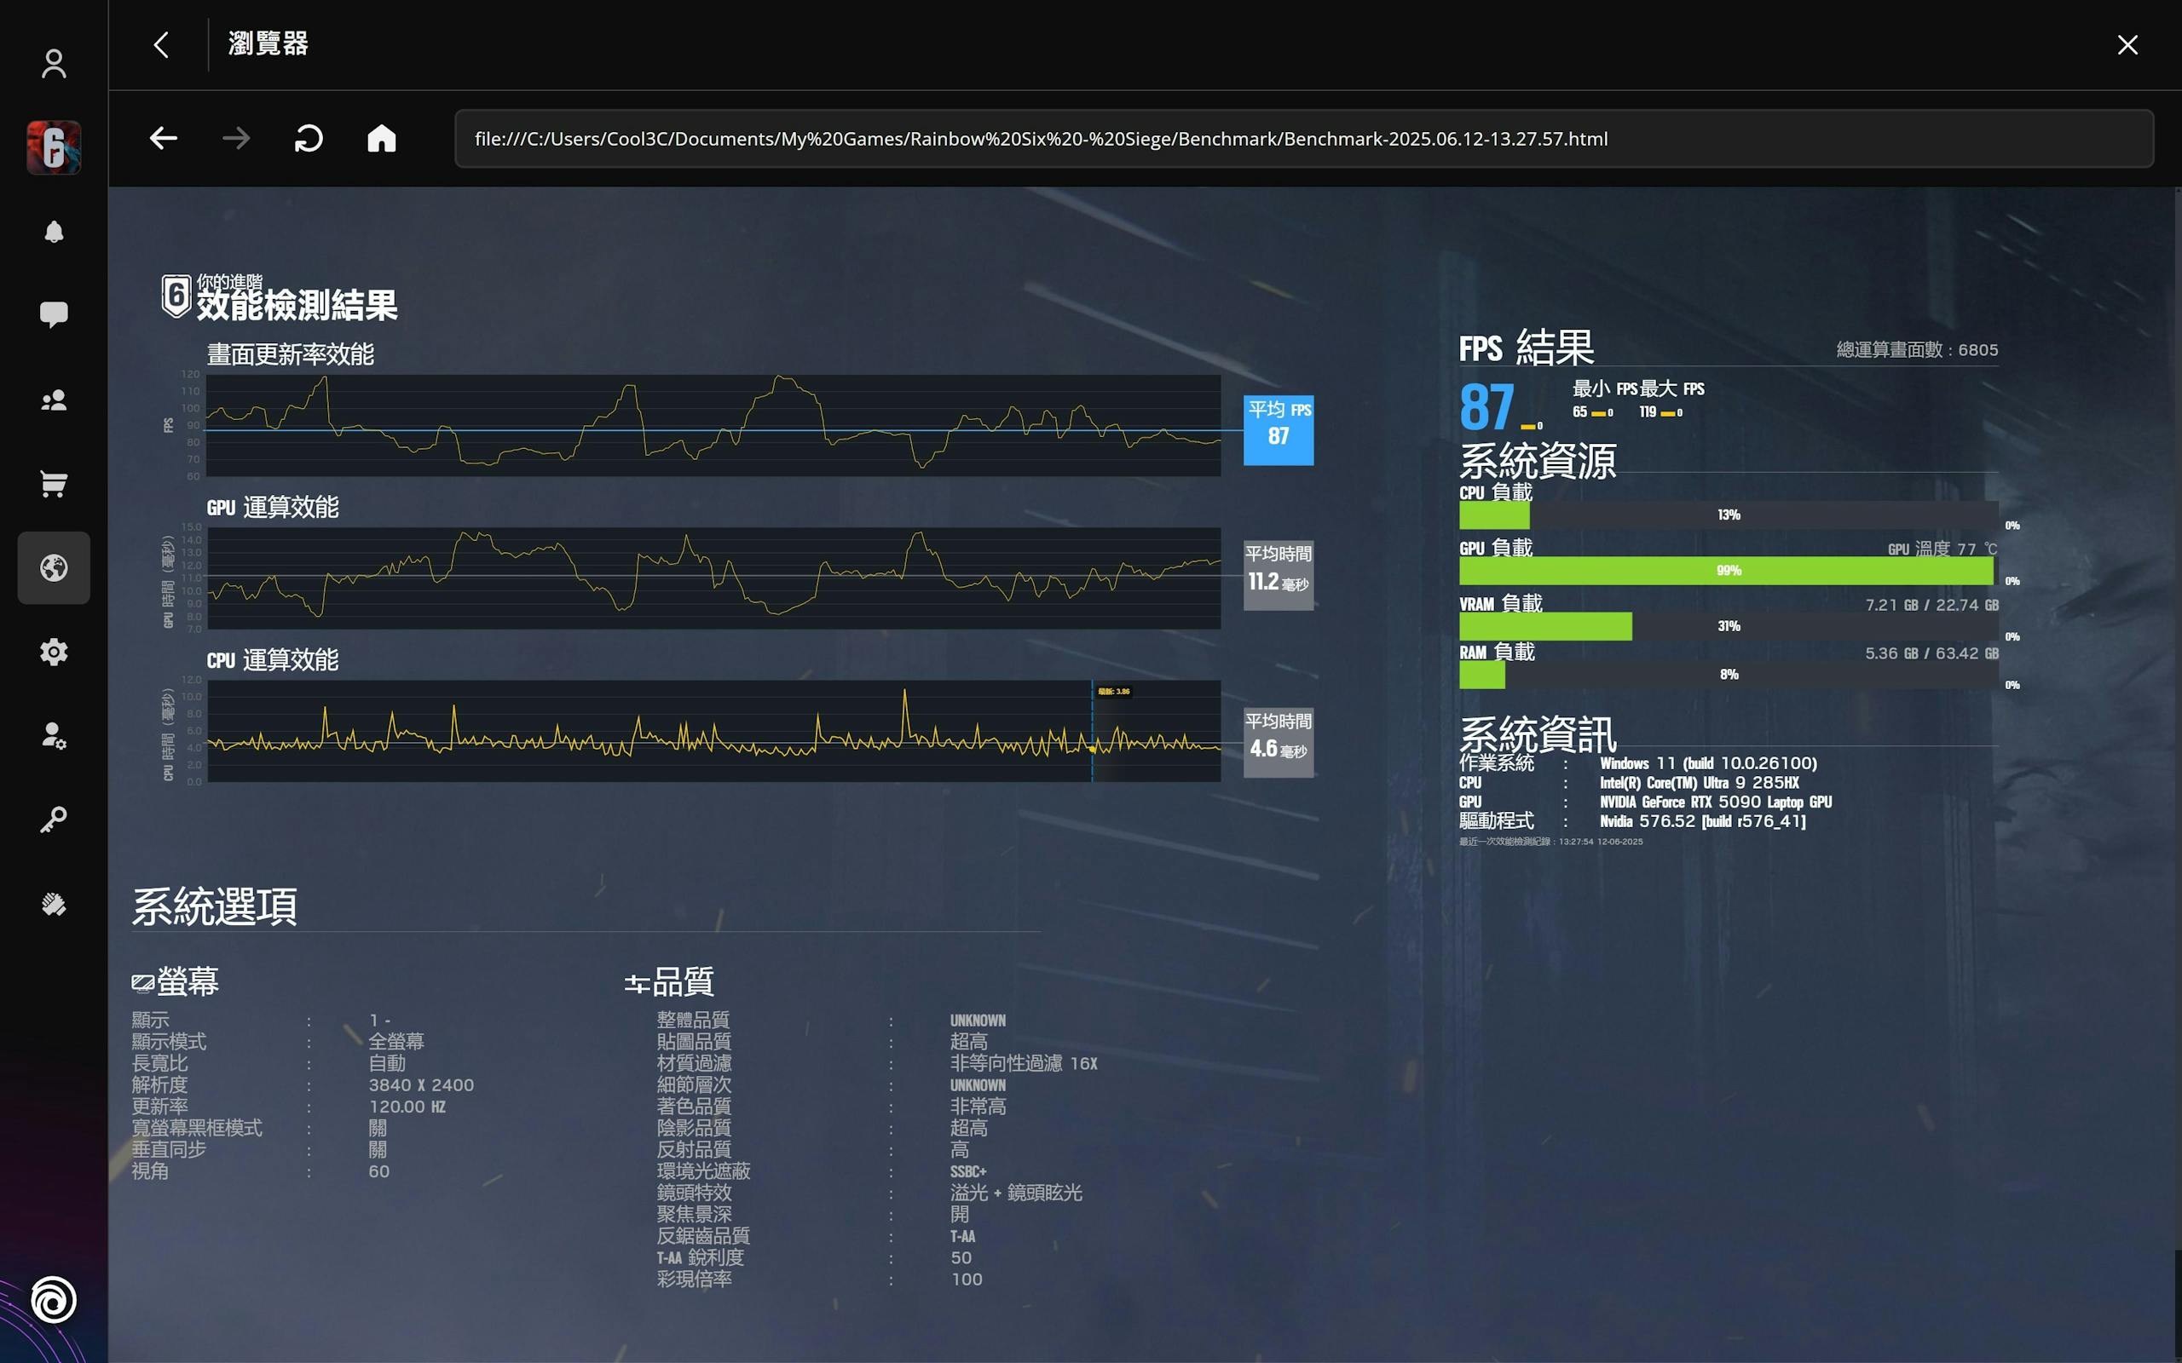This screenshot has height=1363, width=2182.
Task: Select the browser globe icon in sidebar
Action: (x=54, y=568)
